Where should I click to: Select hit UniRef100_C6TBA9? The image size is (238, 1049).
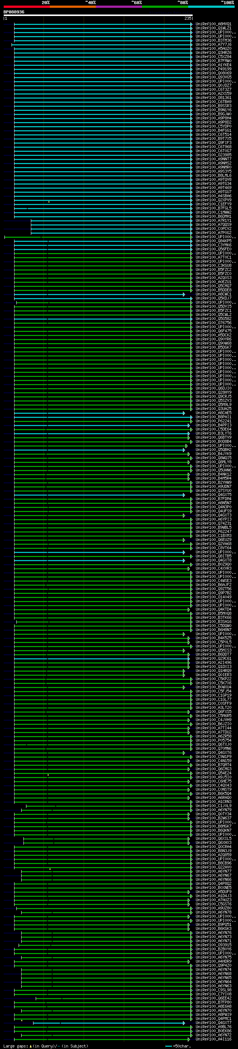(213, 102)
